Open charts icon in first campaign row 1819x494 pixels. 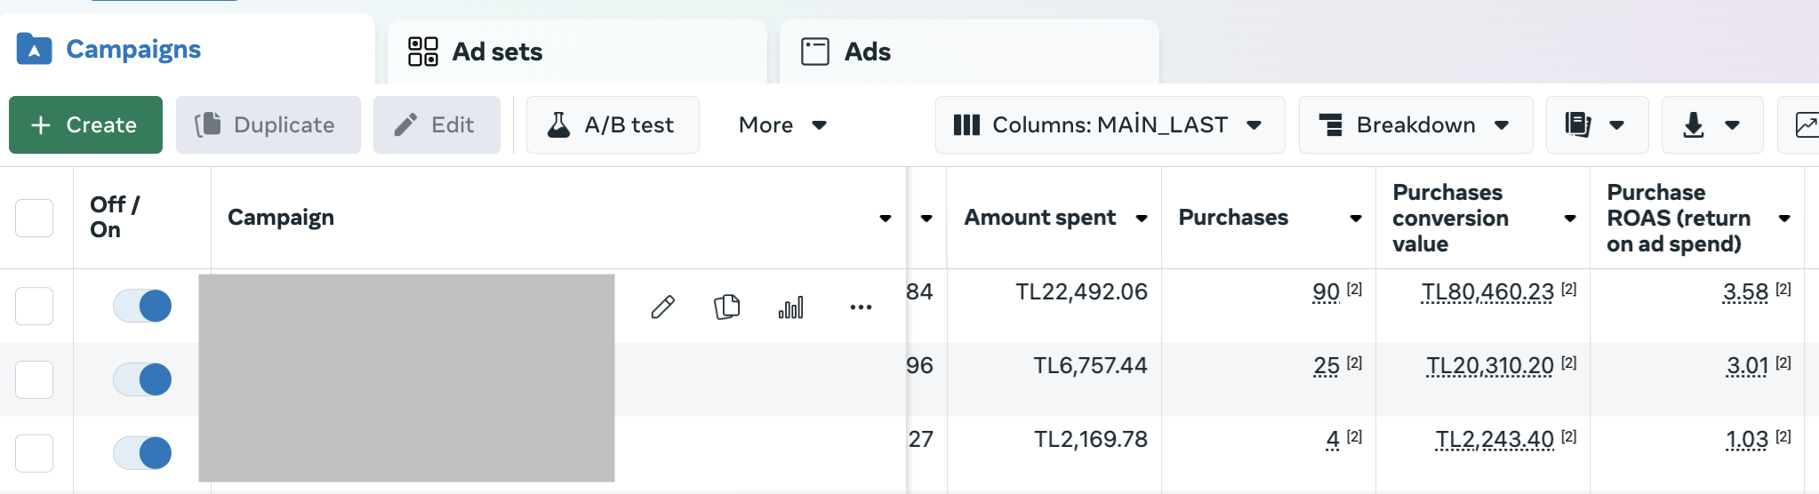click(790, 307)
